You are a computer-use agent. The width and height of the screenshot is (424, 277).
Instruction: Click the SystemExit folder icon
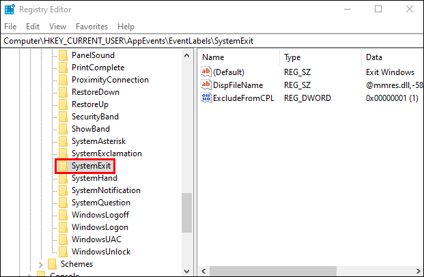63,166
